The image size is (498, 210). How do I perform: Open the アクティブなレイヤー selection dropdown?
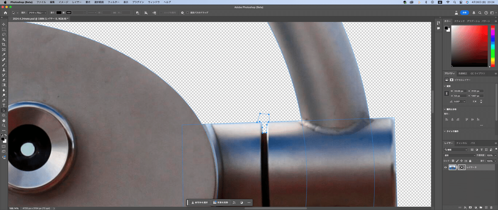pos(37,13)
